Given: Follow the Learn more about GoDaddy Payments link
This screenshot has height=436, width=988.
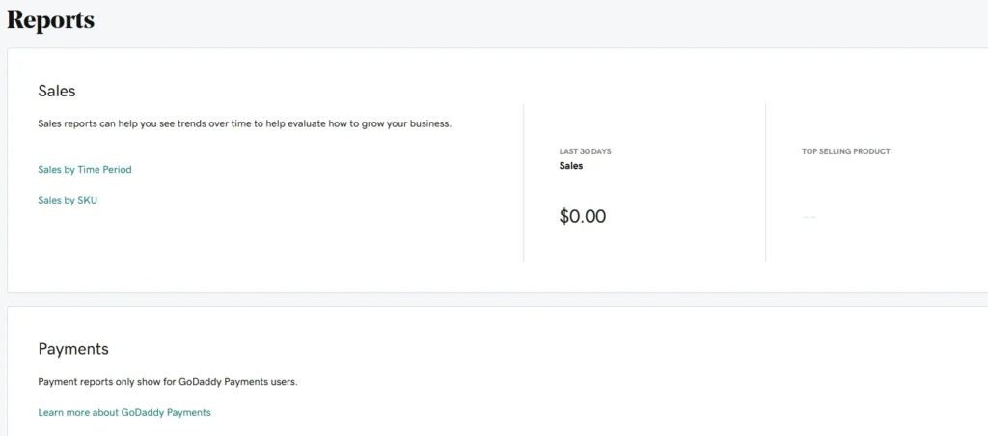Looking at the screenshot, I should [124, 413].
